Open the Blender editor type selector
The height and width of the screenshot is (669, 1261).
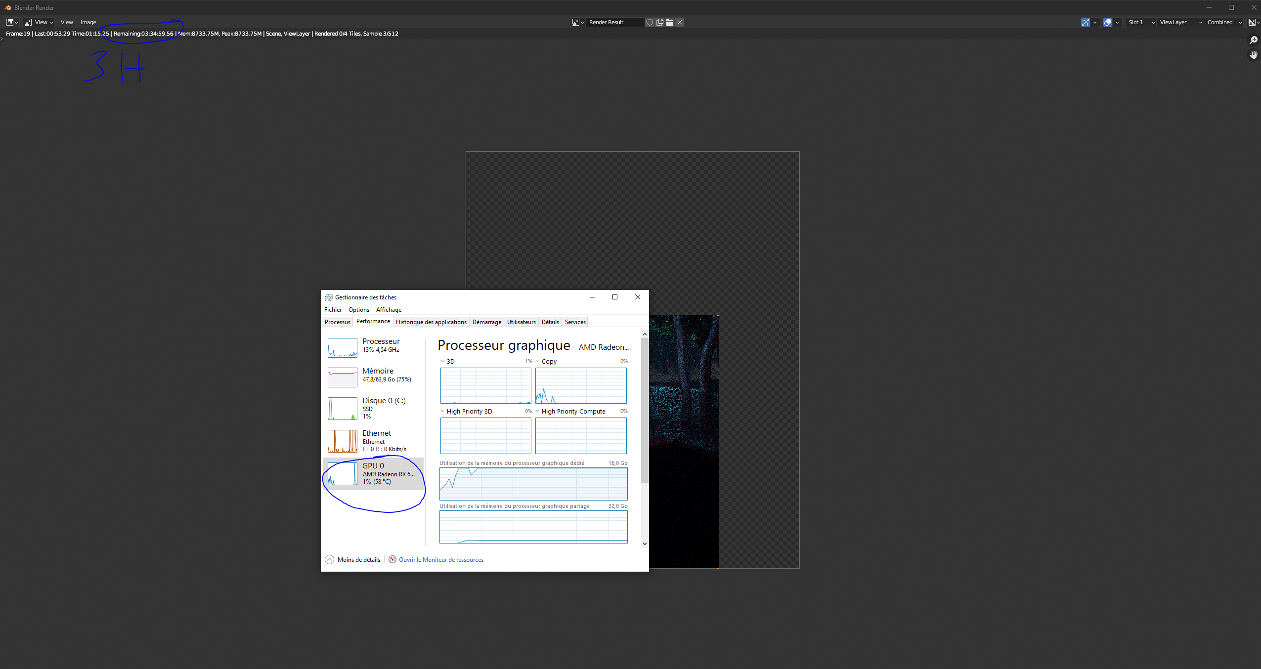pos(12,22)
